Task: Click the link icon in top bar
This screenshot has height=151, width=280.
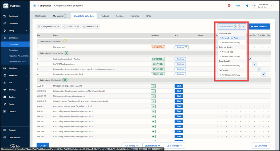Action: 238,6
